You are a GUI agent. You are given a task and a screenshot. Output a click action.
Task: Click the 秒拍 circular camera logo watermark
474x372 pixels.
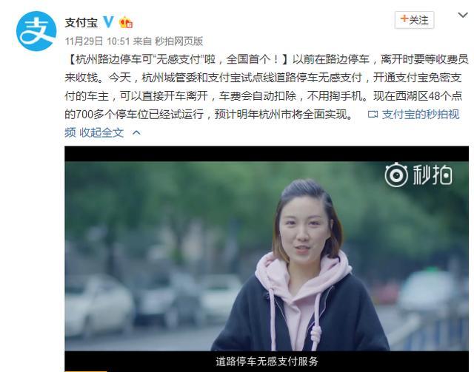point(396,175)
